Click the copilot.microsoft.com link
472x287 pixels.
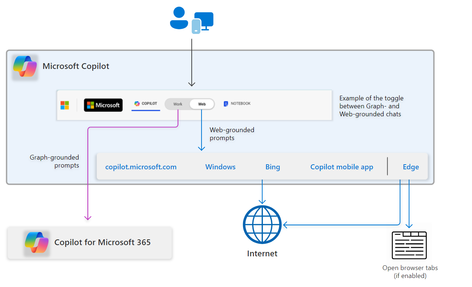point(141,167)
